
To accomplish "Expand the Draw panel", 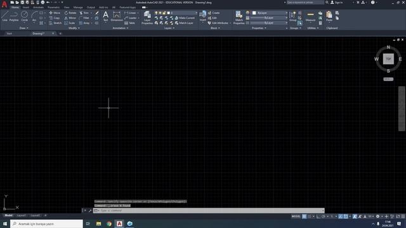I will 24,28.
